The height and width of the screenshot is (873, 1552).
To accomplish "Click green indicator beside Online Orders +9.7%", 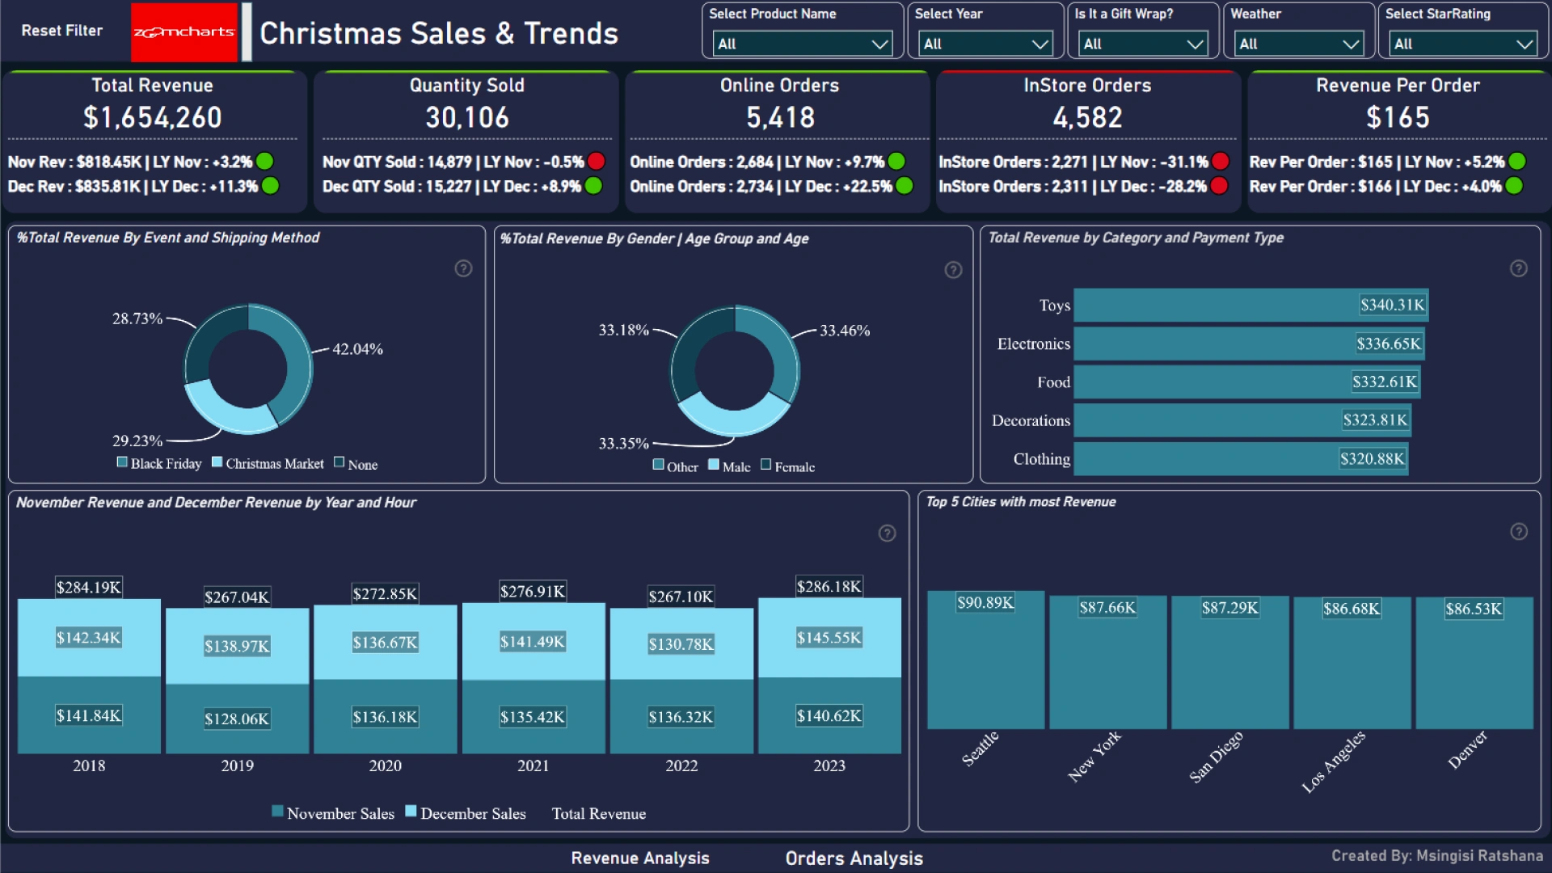I will tap(896, 162).
